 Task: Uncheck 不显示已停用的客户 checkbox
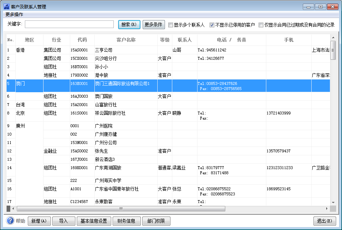click(212, 25)
